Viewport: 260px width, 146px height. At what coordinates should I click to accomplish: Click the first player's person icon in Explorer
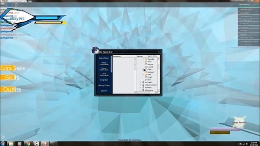[143, 82]
